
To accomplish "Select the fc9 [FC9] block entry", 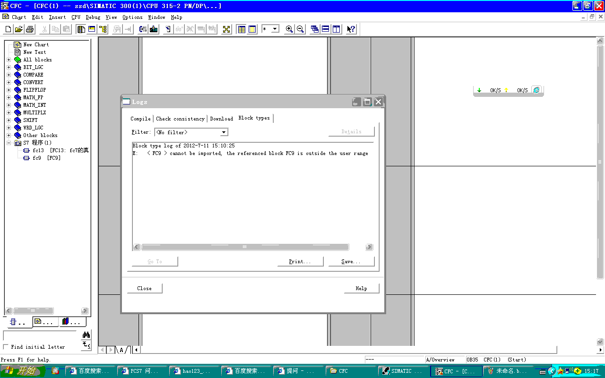I will coord(42,158).
